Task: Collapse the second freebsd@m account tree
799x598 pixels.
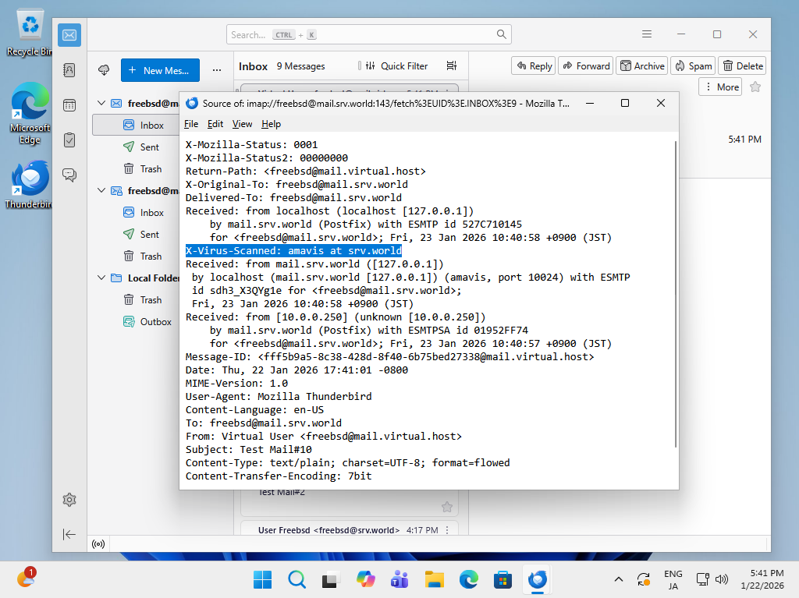Action: point(101,190)
